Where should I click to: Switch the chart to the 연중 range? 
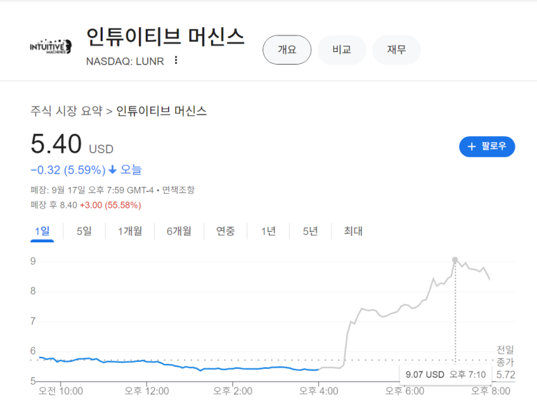coord(225,231)
